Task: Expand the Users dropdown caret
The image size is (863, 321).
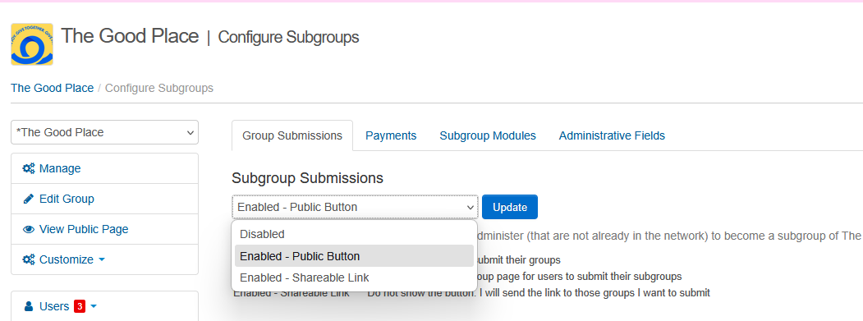Action: pyautogui.click(x=93, y=306)
